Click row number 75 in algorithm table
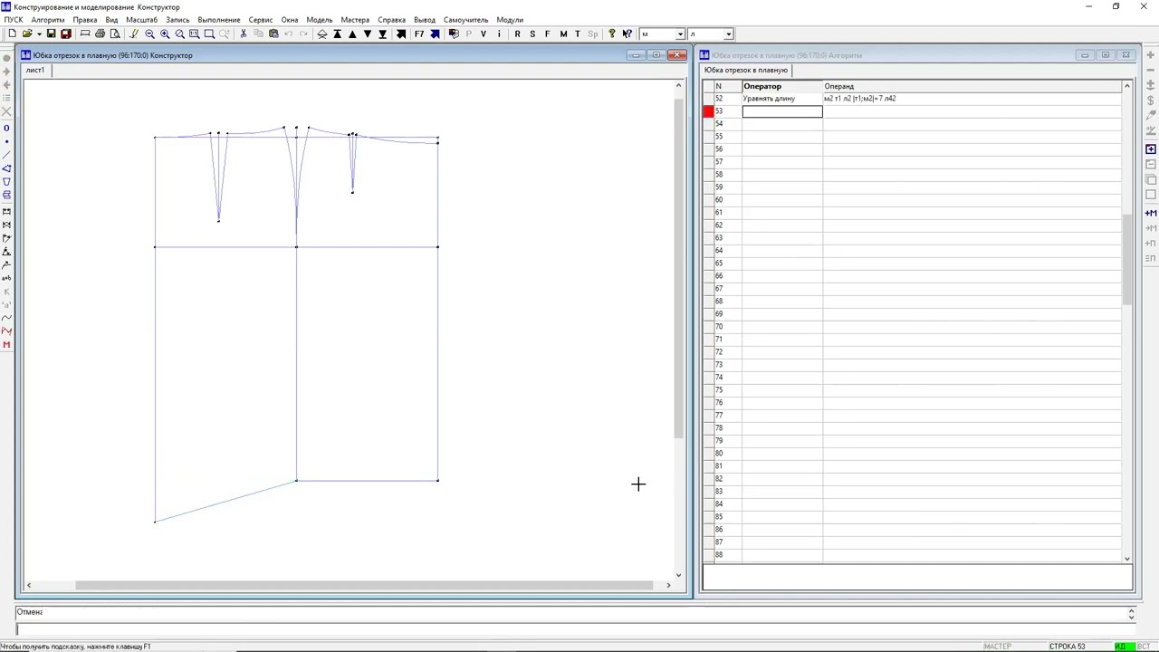The width and height of the screenshot is (1159, 652). tap(719, 390)
